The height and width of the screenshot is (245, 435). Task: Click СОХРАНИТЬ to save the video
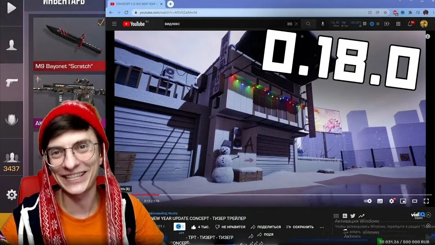[300, 227]
